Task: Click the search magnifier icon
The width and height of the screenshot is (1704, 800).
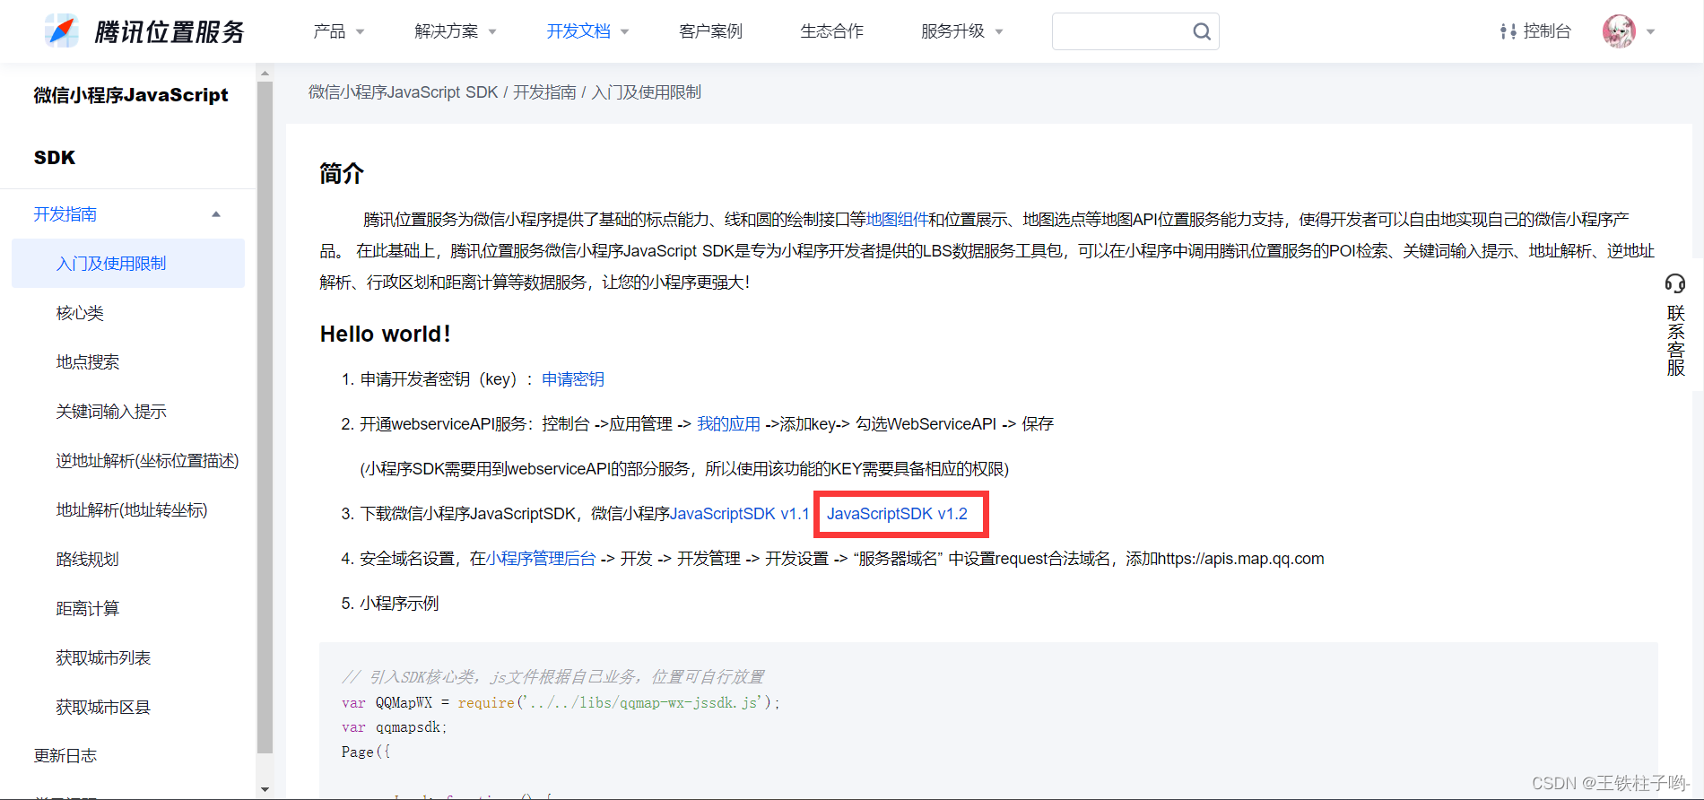Action: [1202, 31]
